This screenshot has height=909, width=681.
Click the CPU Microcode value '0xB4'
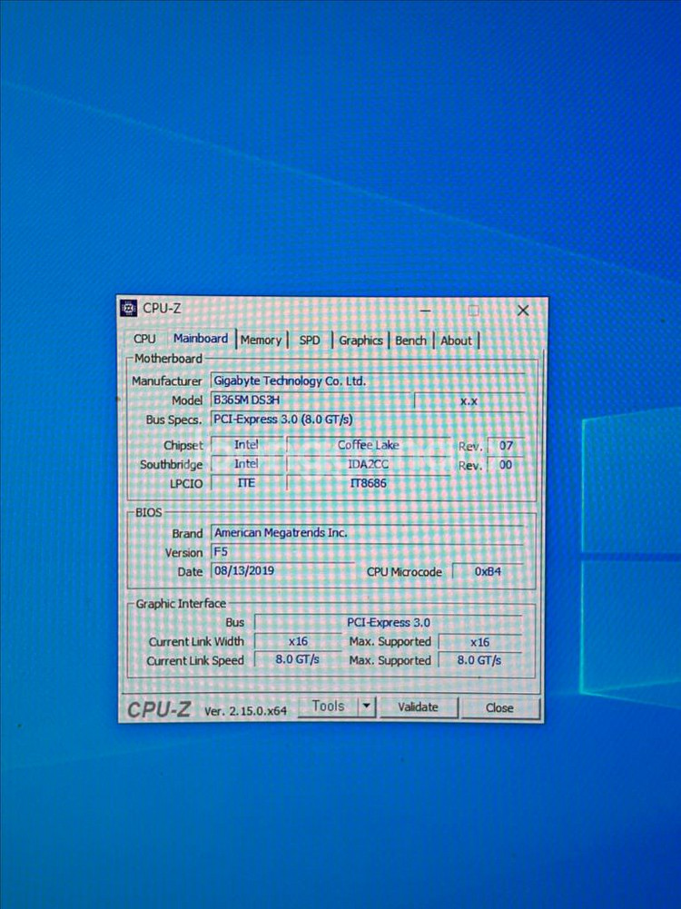488,571
